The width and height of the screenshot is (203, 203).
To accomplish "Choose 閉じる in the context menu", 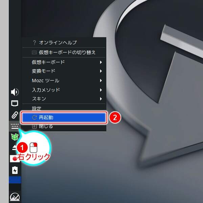I will pos(64,127).
